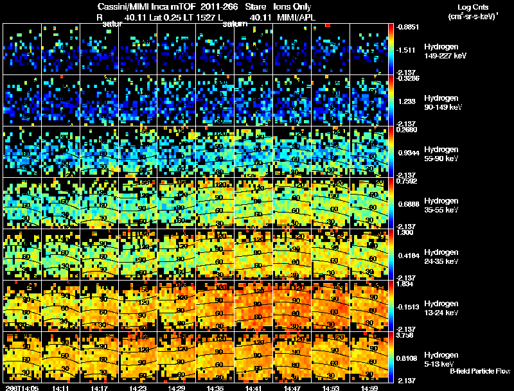Select the 149-227 keV panel at 14:59
The width and height of the screenshot is (514, 391).
pos(369,49)
